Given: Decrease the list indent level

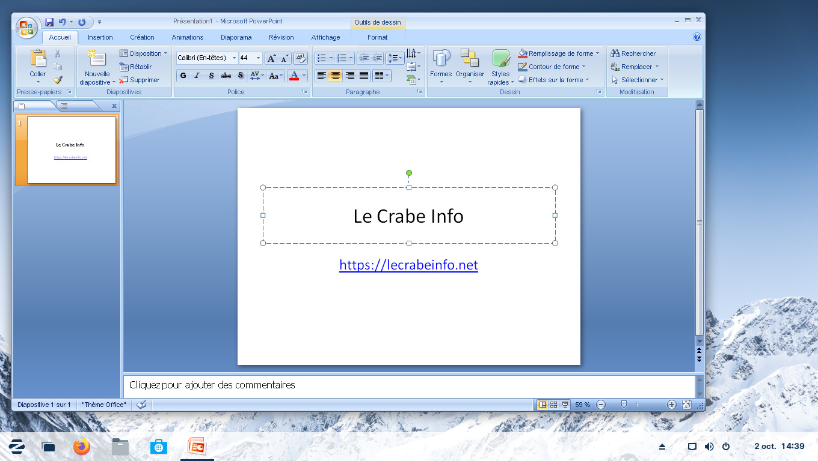Looking at the screenshot, I should click(363, 58).
